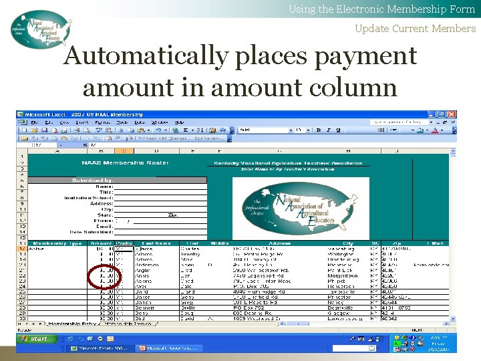This screenshot has height=361, width=481.
Task: Click End Review on the reviewing toolbar
Action: [x=208, y=138]
